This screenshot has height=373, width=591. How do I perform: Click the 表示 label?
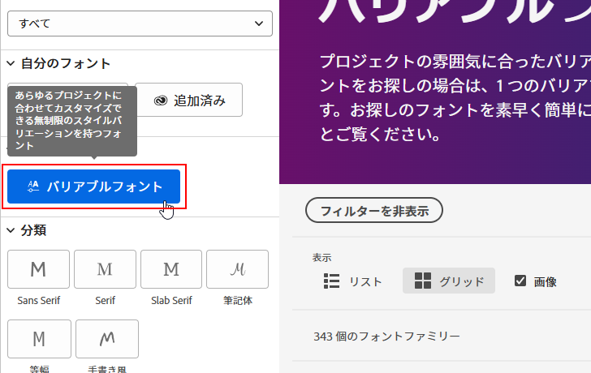coord(321,258)
